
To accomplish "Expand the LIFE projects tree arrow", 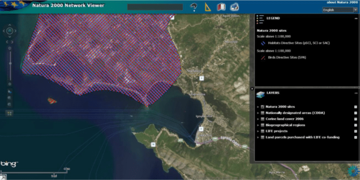I will [258, 131].
